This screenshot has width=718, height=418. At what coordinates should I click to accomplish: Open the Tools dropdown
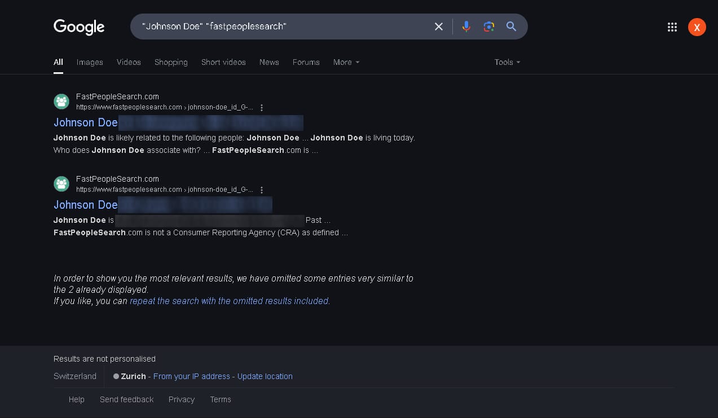pyautogui.click(x=507, y=62)
